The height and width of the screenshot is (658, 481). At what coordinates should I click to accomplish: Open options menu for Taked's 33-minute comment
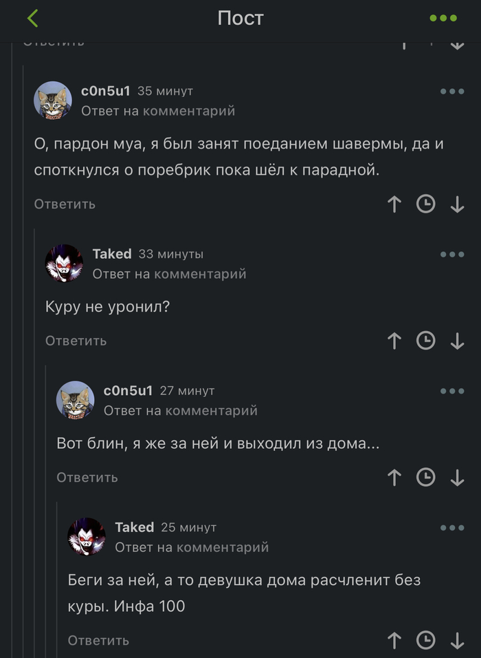point(452,255)
